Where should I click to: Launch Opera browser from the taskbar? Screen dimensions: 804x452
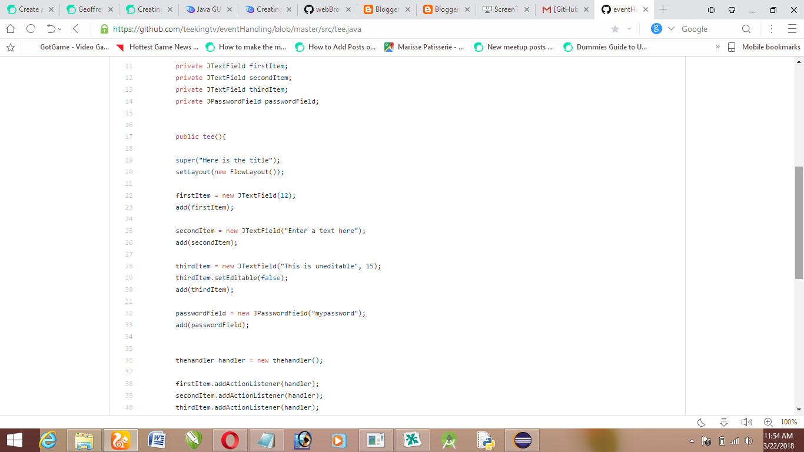[230, 440]
